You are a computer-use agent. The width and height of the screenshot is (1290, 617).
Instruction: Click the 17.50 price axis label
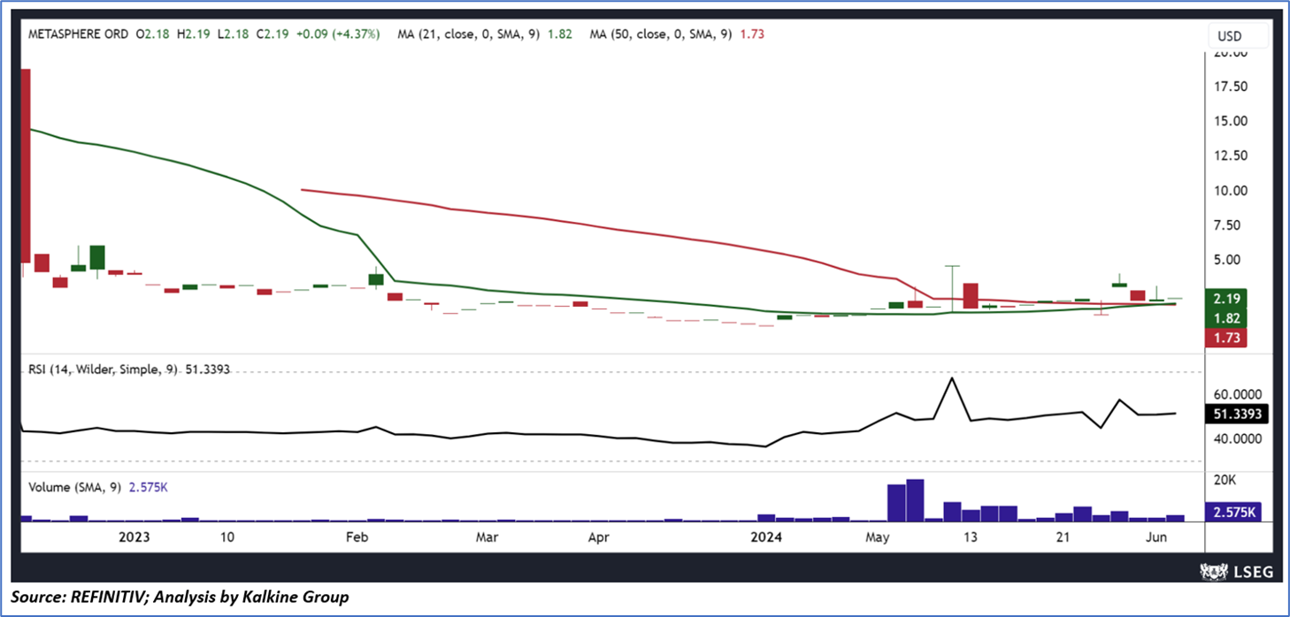coord(1230,87)
